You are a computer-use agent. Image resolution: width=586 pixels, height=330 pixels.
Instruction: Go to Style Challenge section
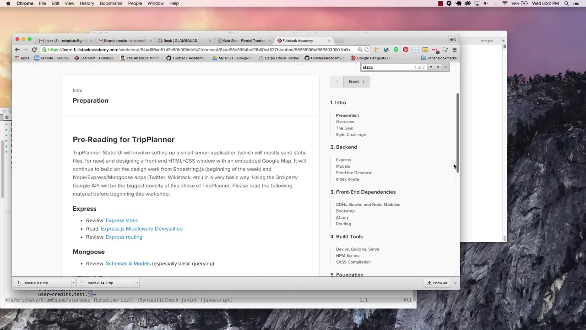tap(351, 135)
